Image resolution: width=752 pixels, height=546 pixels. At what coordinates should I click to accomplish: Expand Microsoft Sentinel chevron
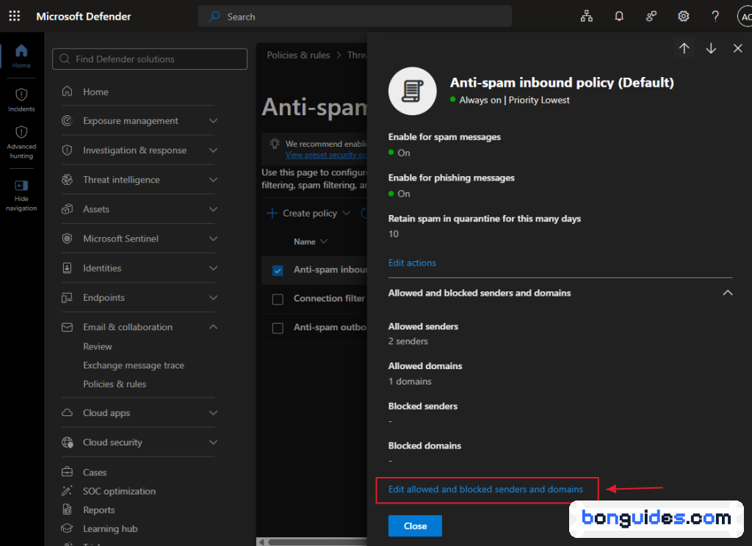(214, 239)
